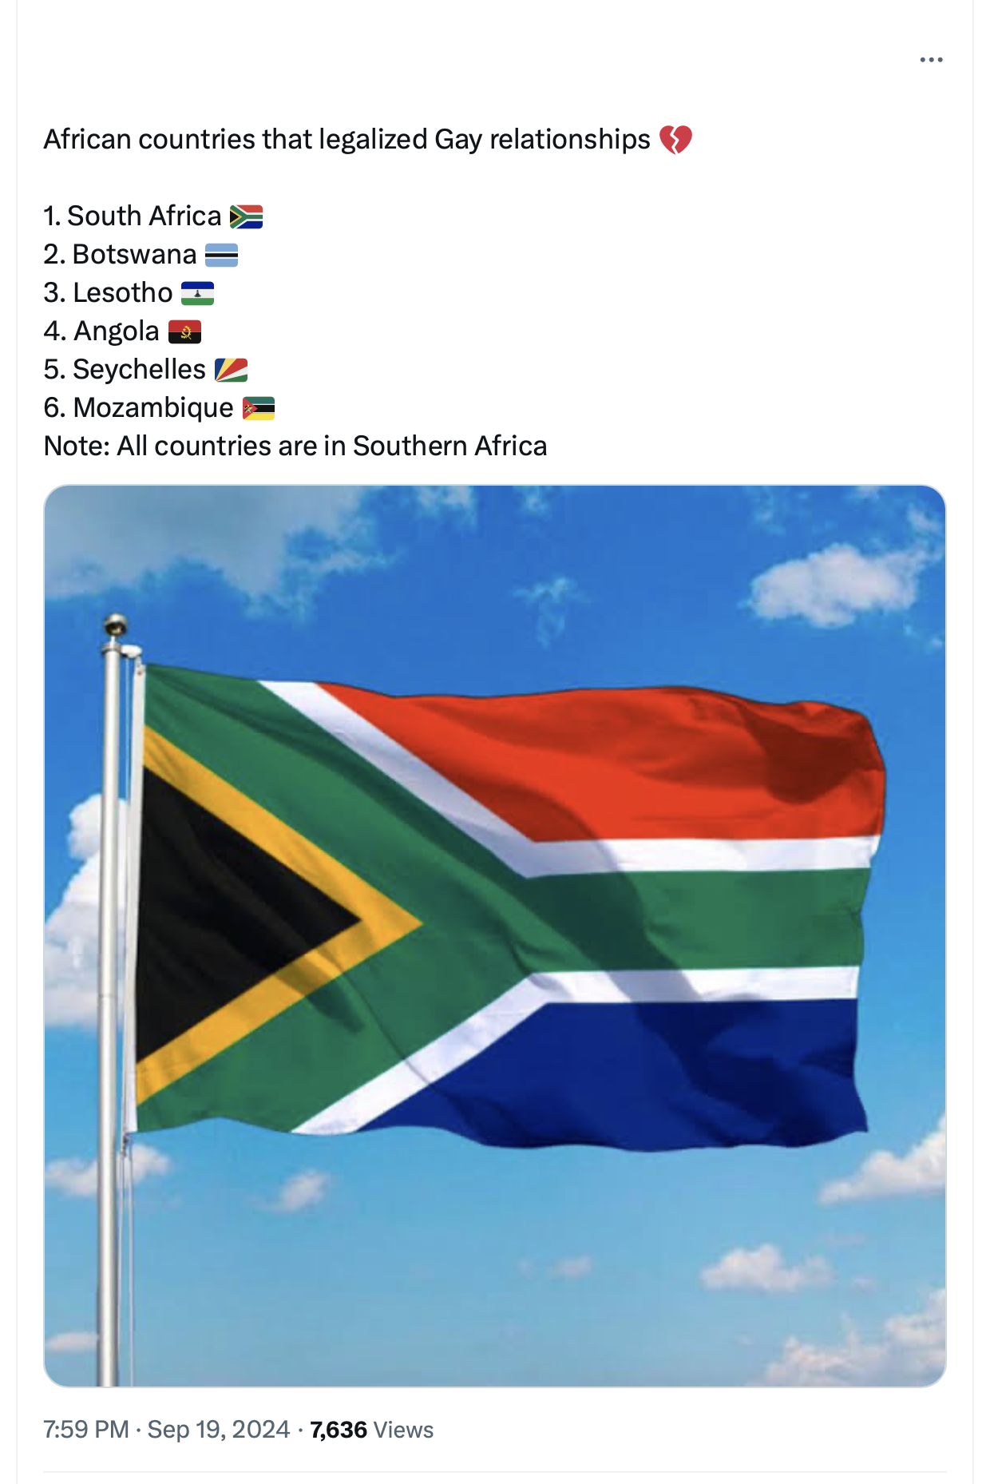Click the '3. Lesotho' text
Screen dimensions: 990x1484
coord(109,292)
